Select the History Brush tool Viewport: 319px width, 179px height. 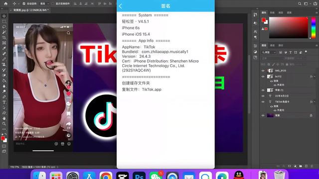point(4,70)
